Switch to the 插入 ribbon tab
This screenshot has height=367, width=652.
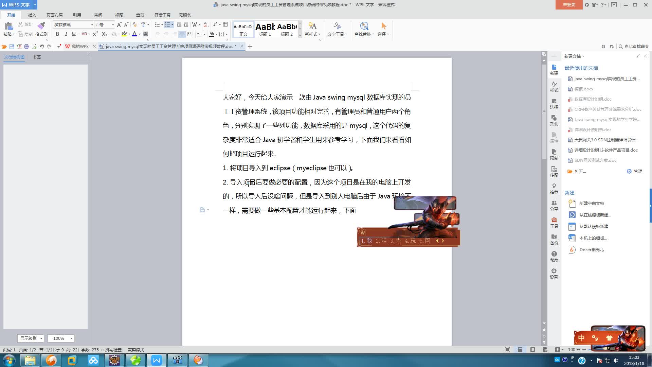[x=32, y=15]
